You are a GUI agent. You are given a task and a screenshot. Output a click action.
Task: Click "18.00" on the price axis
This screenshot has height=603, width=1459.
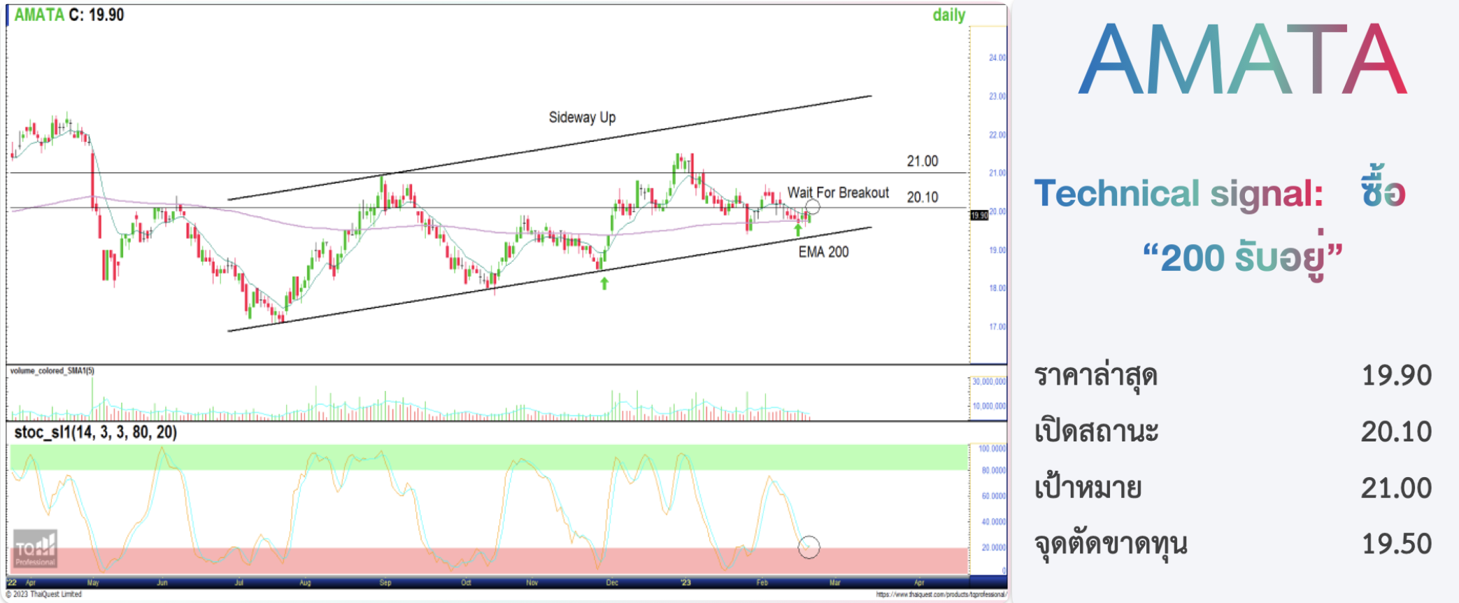997,288
